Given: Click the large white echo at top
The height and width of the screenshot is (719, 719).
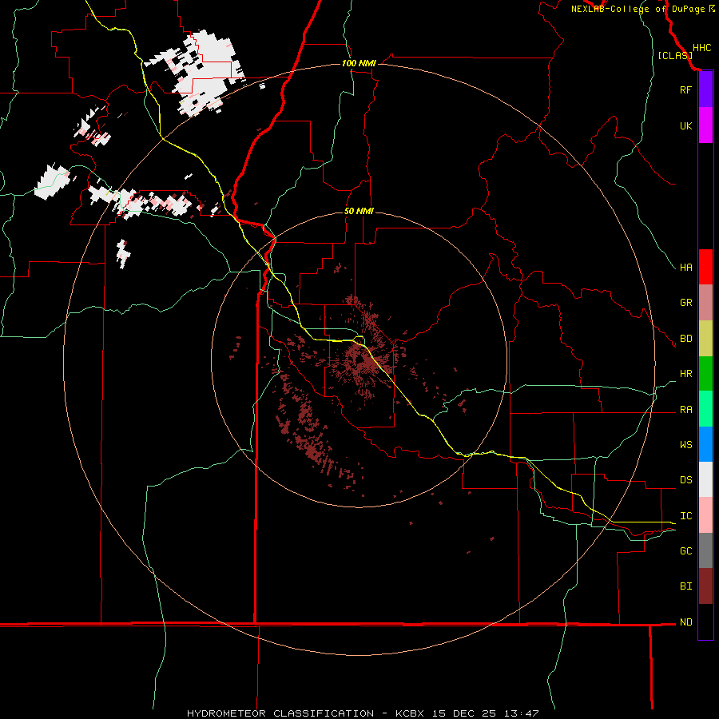Looking at the screenshot, I should pyautogui.click(x=202, y=73).
